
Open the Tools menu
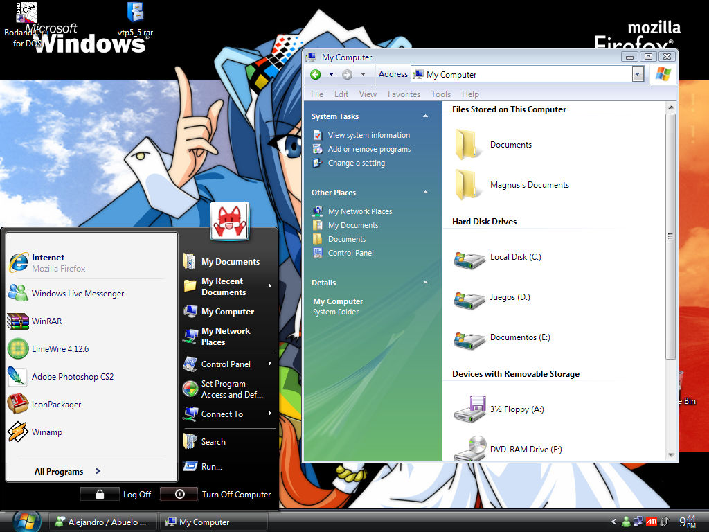pyautogui.click(x=440, y=94)
